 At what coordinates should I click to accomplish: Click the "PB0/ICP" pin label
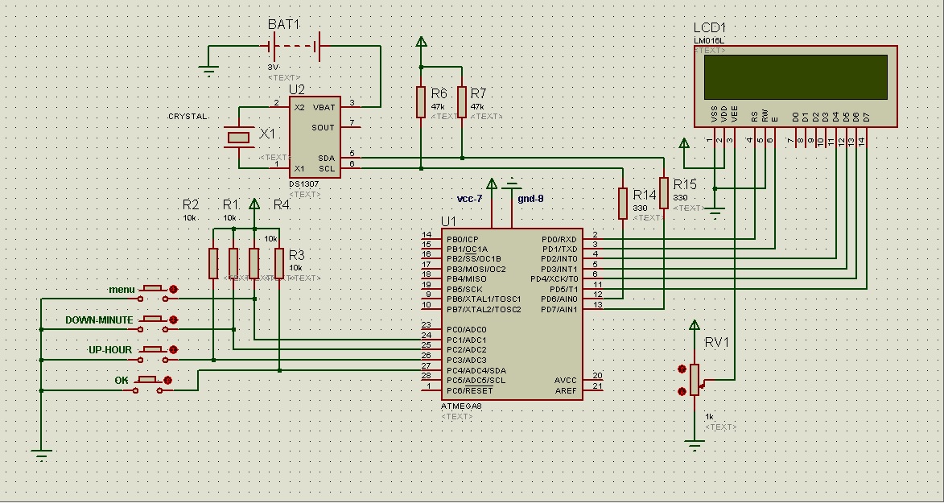[x=463, y=239]
